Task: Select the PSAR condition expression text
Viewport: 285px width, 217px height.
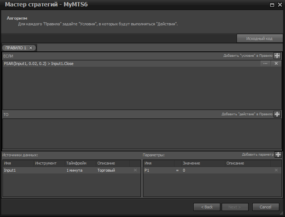Action: [x=39, y=64]
